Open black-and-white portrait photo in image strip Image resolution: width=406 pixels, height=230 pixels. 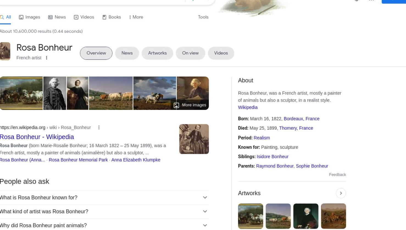point(55,93)
